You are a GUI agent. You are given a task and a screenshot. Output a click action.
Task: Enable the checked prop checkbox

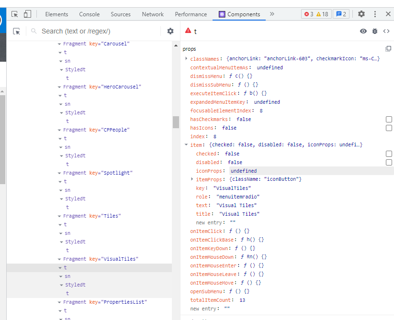(x=389, y=154)
